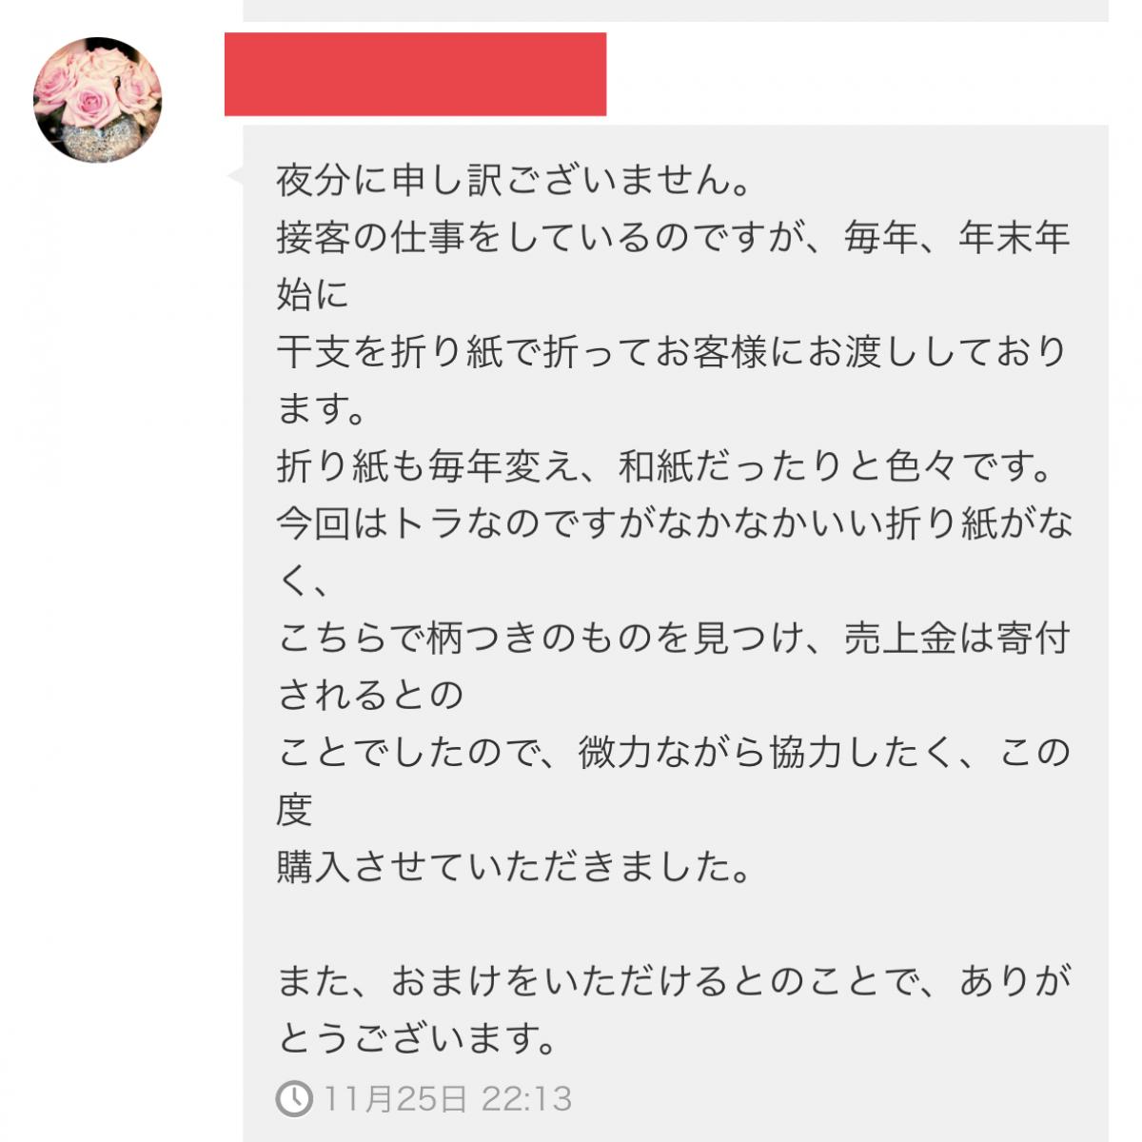The height and width of the screenshot is (1142, 1142).
Task: Select the line starting また、おまけをいただける
Action: click(x=674, y=981)
